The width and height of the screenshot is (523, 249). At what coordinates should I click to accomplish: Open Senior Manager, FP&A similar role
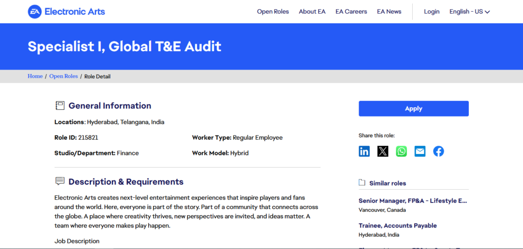(413, 201)
